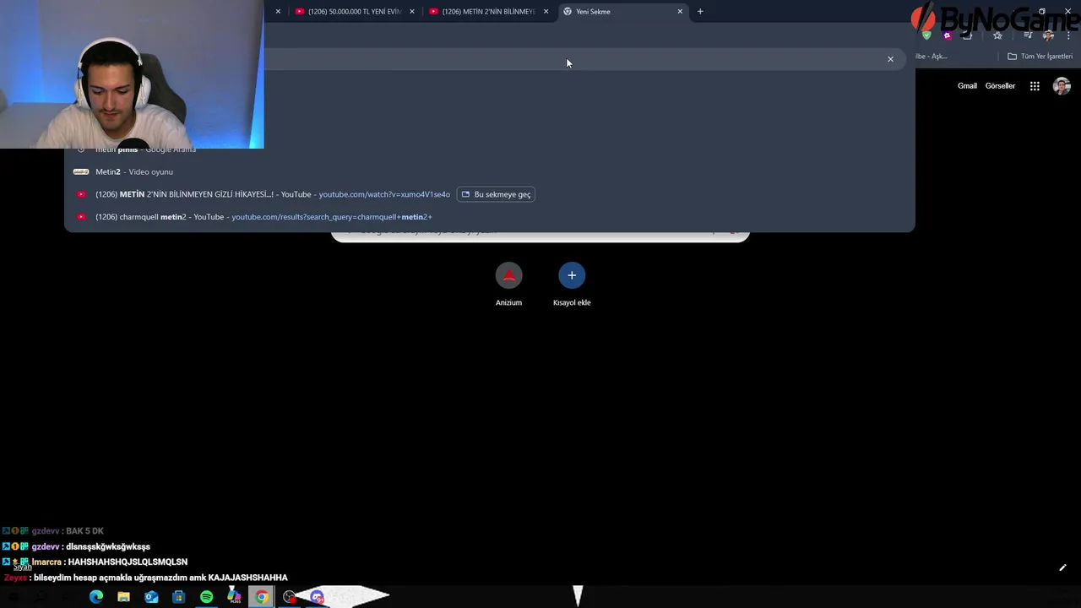Viewport: 1081px width, 608px height.
Task: Open File Explorer from the taskbar
Action: [x=123, y=597]
